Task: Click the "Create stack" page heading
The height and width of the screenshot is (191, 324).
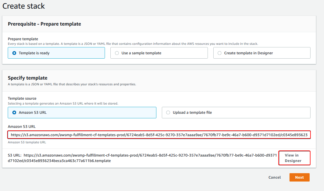Action: (x=24, y=6)
